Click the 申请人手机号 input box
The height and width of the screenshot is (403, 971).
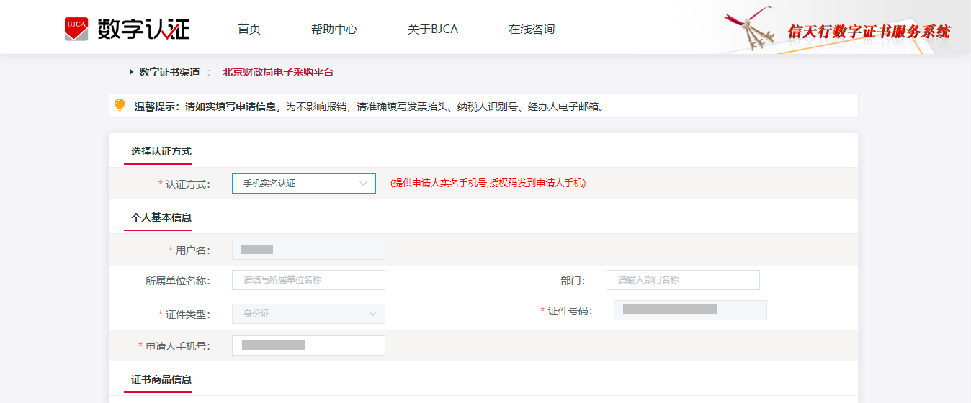tap(308, 345)
